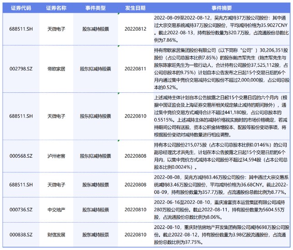Click summary starting 上述减持主体计划
The height and width of the screenshot is (250, 293).
coord(221,116)
